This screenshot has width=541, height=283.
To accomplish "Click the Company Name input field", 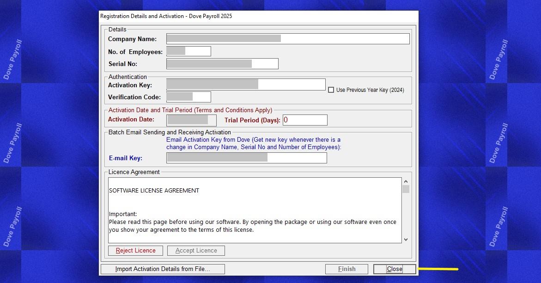I will tap(288, 39).
